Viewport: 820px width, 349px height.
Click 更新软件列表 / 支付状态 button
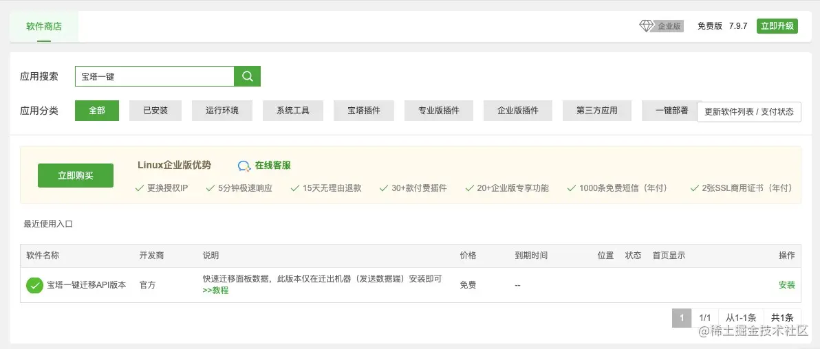click(749, 112)
